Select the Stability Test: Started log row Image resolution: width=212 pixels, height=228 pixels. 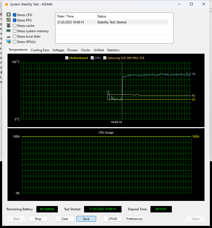pos(112,22)
